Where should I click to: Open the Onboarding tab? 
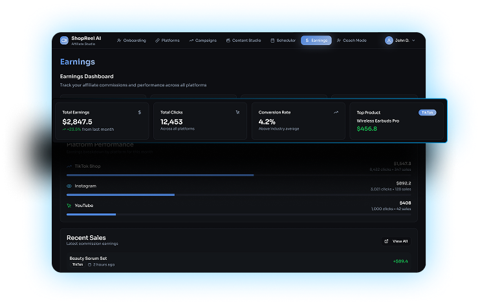tap(131, 40)
